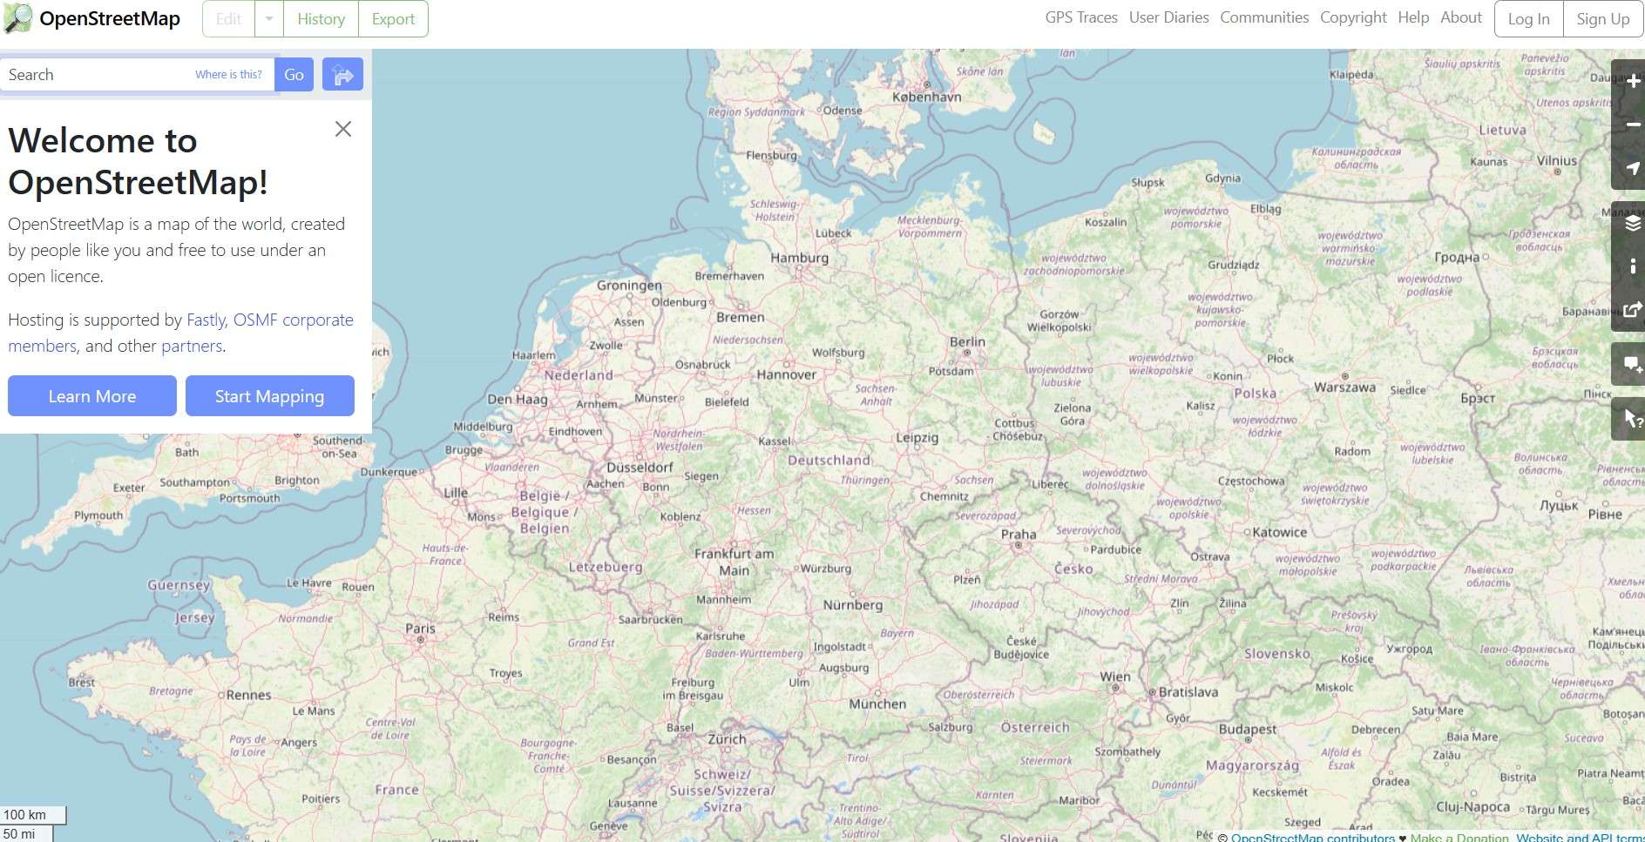Open the map Layers icon

pyautogui.click(x=1632, y=224)
